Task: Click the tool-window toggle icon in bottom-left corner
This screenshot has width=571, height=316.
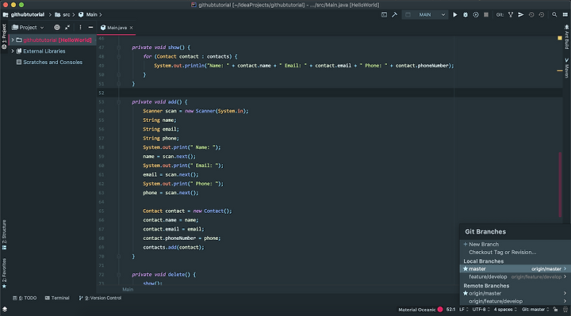Action: click(5, 309)
